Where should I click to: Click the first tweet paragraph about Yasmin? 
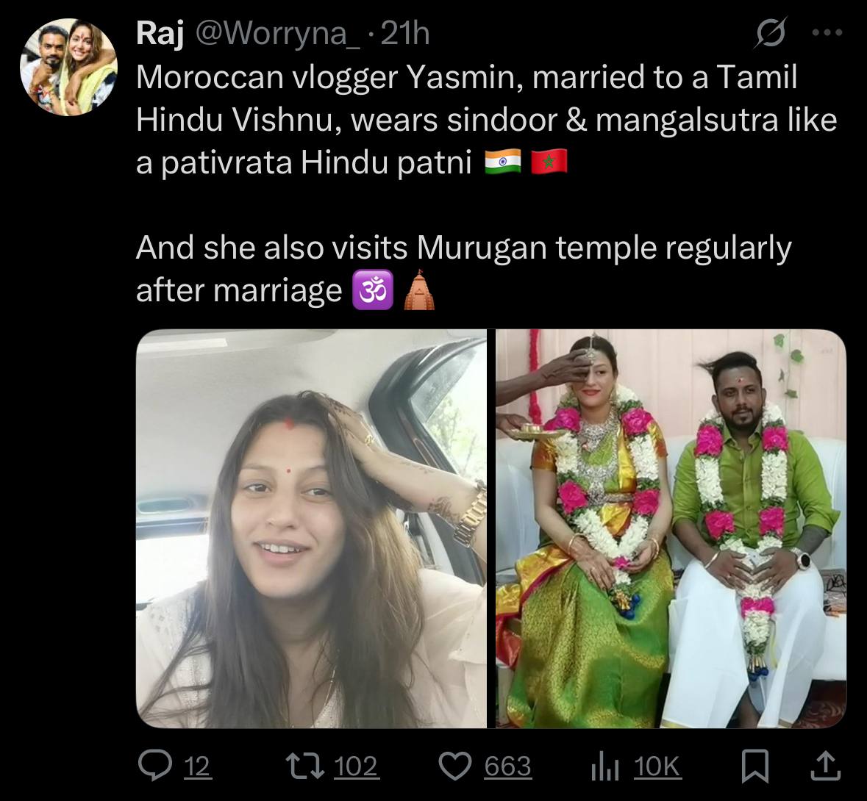[487, 119]
